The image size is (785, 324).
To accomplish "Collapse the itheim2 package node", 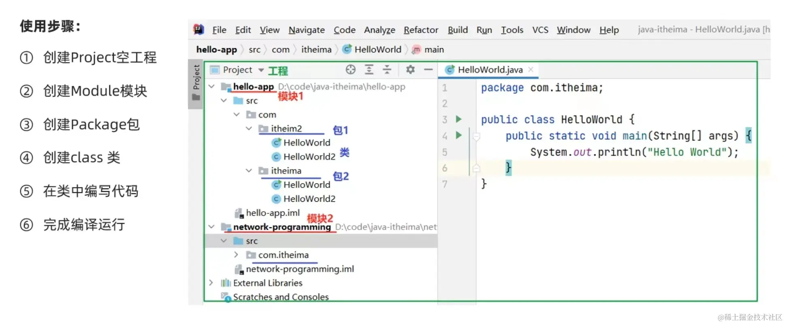I will tap(249, 128).
